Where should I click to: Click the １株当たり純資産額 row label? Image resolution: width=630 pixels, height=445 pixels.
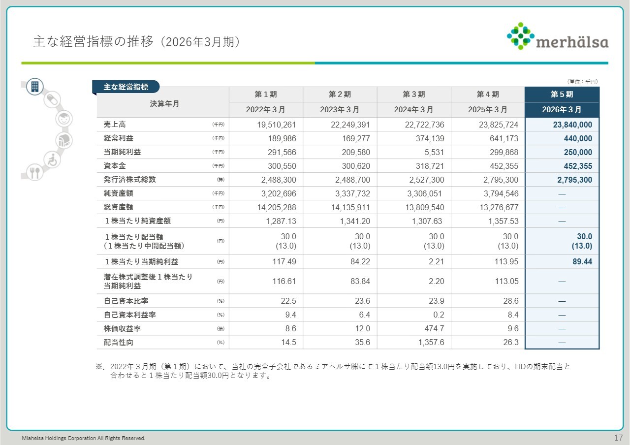pyautogui.click(x=137, y=221)
